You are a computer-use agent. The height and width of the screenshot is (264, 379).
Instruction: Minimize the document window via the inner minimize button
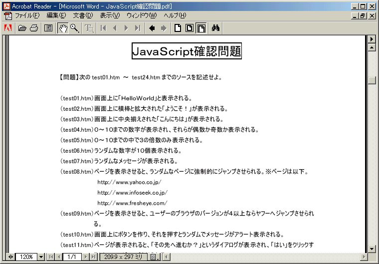tap(355, 16)
